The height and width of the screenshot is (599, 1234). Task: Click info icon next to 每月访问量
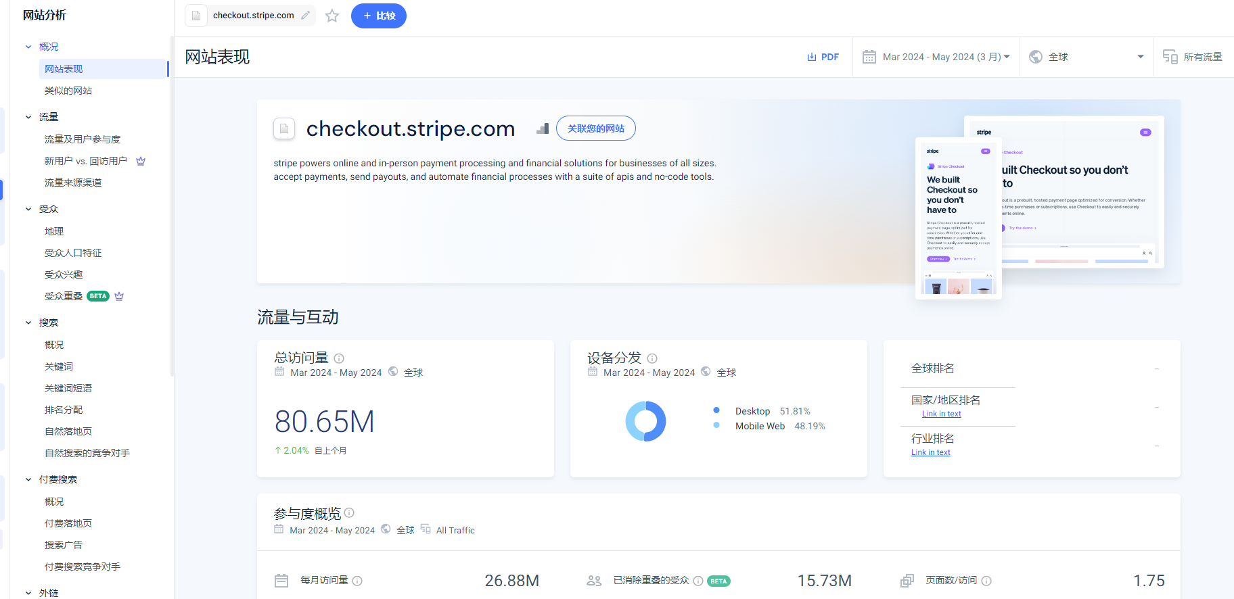357,581
